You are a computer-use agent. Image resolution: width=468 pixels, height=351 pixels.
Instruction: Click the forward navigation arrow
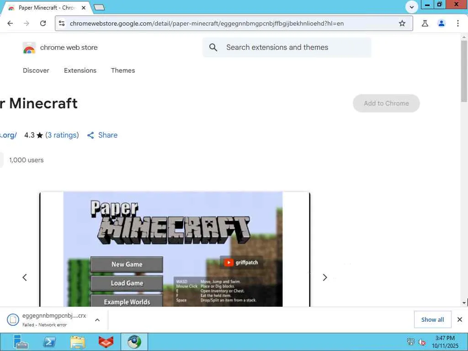(x=27, y=23)
